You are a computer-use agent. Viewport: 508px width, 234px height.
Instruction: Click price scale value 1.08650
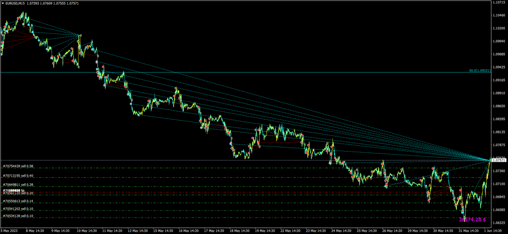click(499, 106)
